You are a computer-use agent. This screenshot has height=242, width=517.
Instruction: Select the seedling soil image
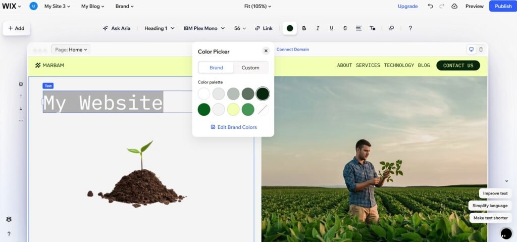137,175
